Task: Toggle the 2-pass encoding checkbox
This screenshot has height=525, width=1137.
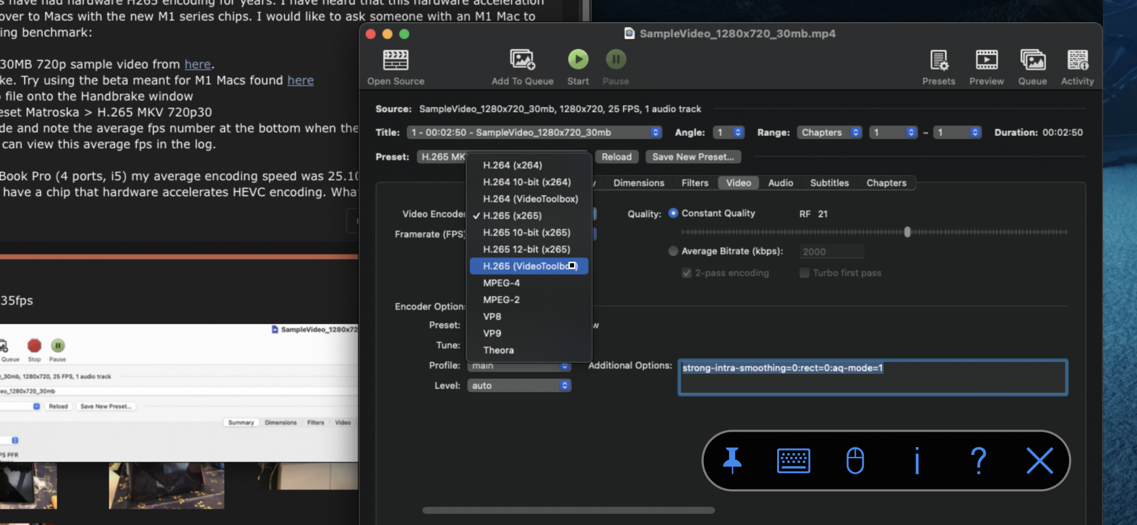Action: tap(687, 273)
